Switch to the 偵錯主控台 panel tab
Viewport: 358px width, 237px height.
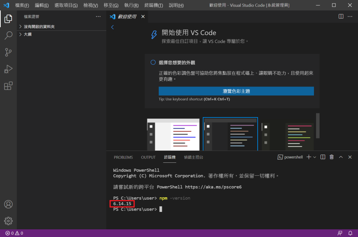(x=193, y=157)
